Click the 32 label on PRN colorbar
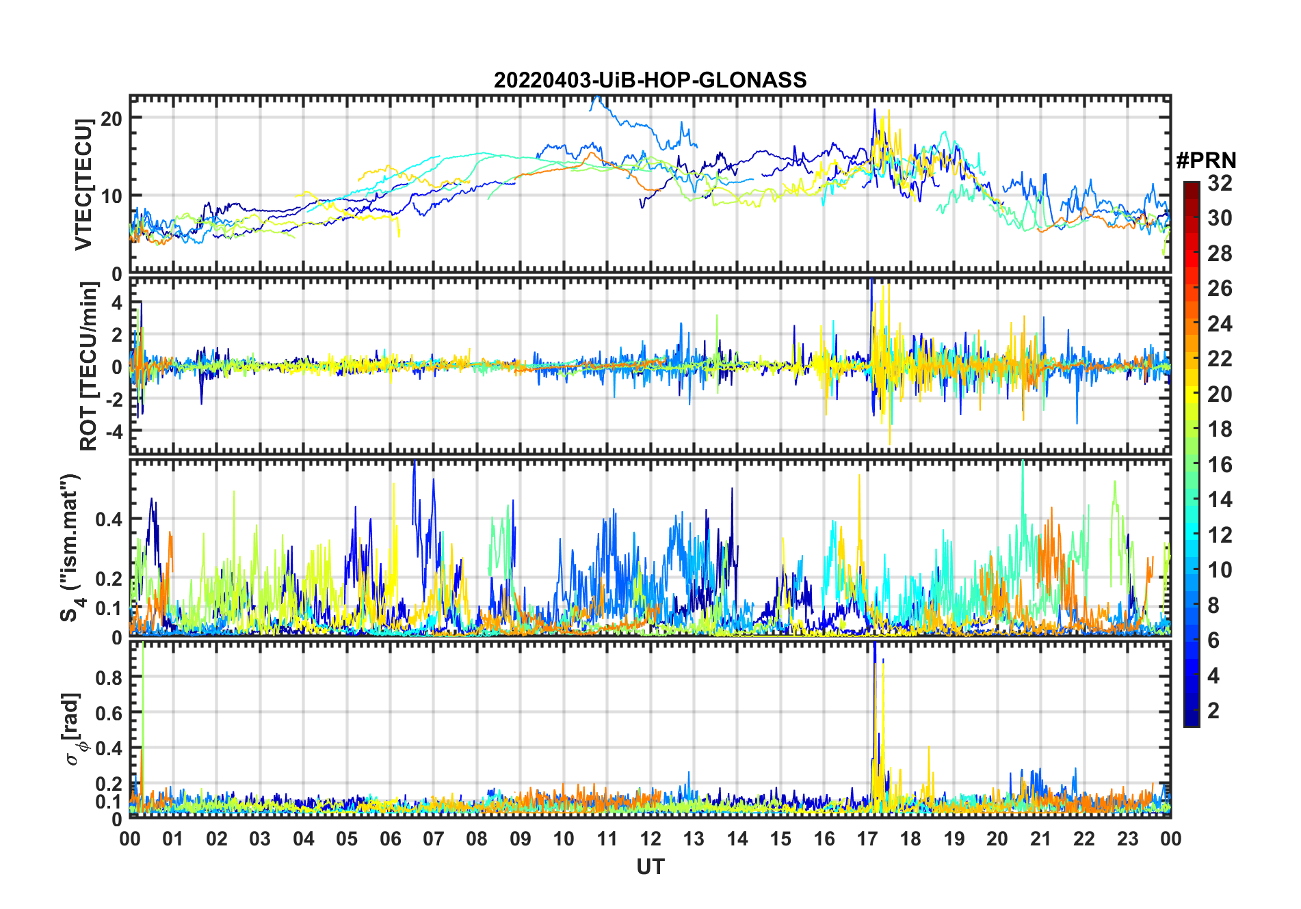Viewport: 1301px width, 909px height. point(1220,183)
